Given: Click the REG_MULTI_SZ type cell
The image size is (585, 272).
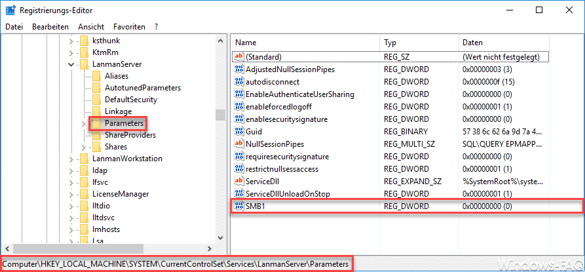Looking at the screenshot, I should pyautogui.click(x=409, y=144).
